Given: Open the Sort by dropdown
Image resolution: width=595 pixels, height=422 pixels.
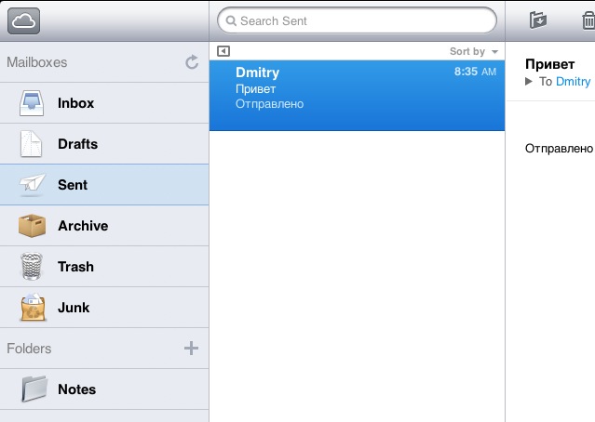Looking at the screenshot, I should [x=474, y=52].
